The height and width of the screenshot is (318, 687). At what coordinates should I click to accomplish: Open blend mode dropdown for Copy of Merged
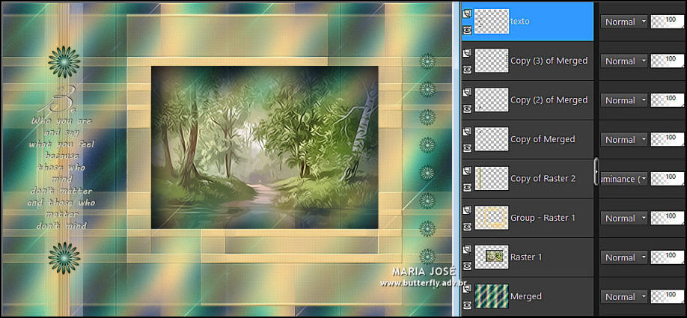point(624,140)
